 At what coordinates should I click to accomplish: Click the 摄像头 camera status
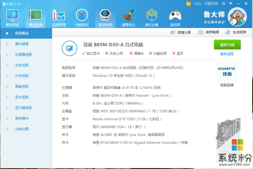137,54
